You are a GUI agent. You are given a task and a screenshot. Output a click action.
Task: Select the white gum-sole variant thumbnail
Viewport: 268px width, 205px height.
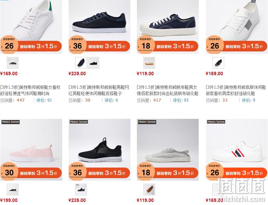click(x=149, y=63)
